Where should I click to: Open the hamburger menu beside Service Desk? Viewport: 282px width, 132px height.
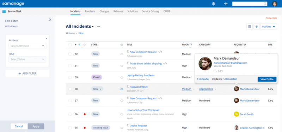[x=4, y=12]
